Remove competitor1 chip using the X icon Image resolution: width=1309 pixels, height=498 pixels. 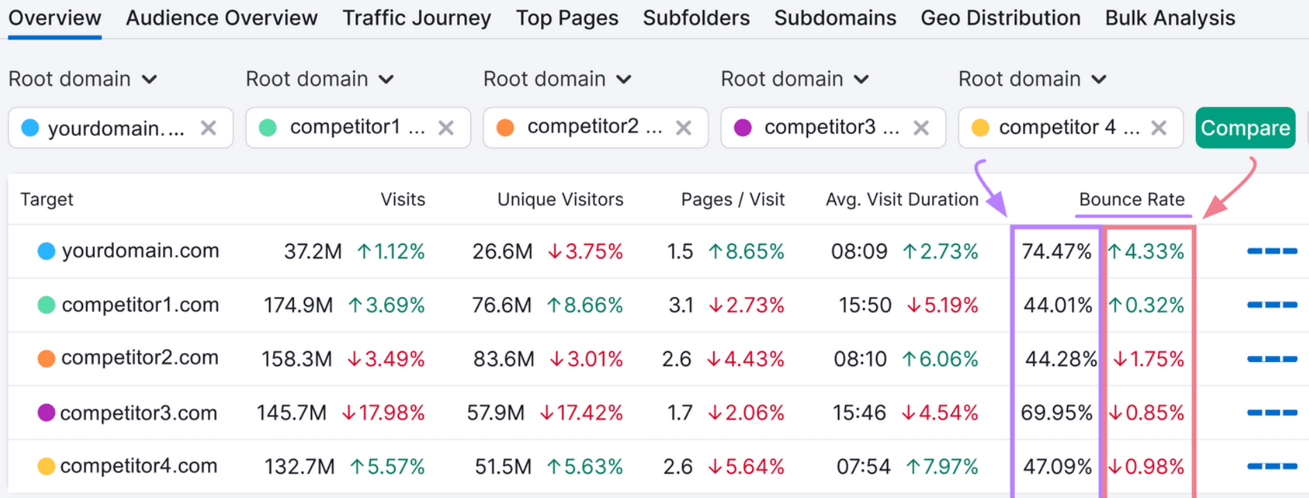[x=446, y=128]
